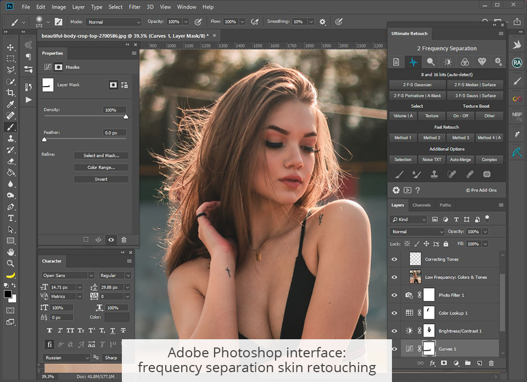Open the Kind layer filter dropdown
Image resolution: width=527 pixels, height=382 pixels.
(x=408, y=219)
